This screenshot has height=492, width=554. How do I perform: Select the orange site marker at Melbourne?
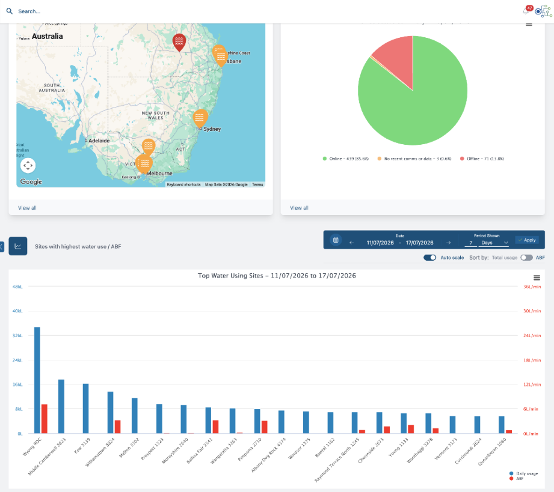(144, 164)
